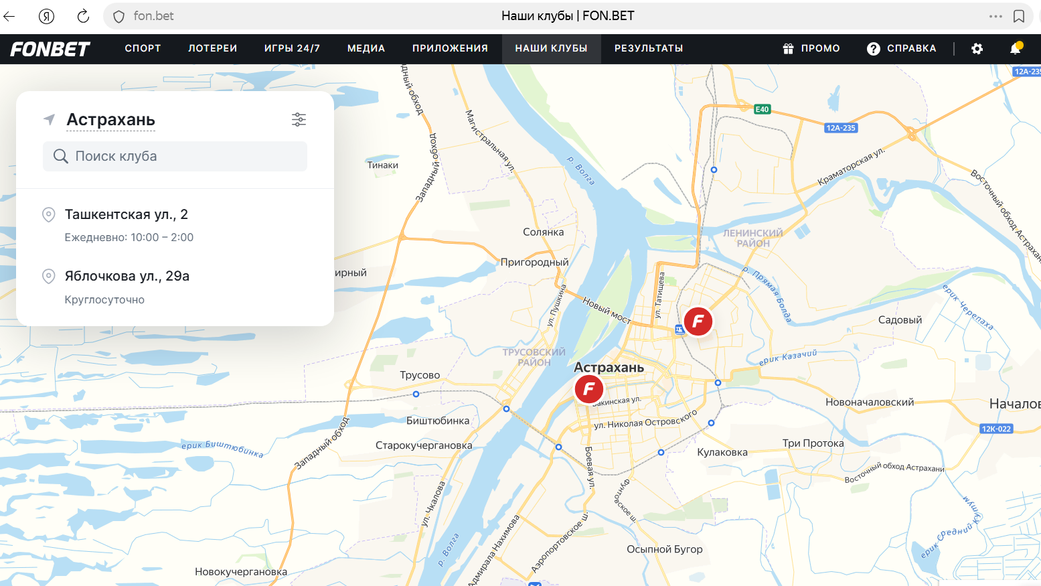Click the browser address bar fon.bet
Screen dimensions: 1041x586
(153, 16)
